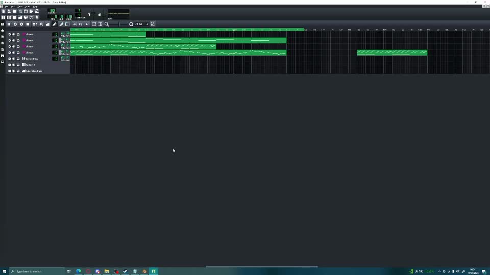Solo the Sample track
This screenshot has height=275, width=490.
click(x=18, y=59)
